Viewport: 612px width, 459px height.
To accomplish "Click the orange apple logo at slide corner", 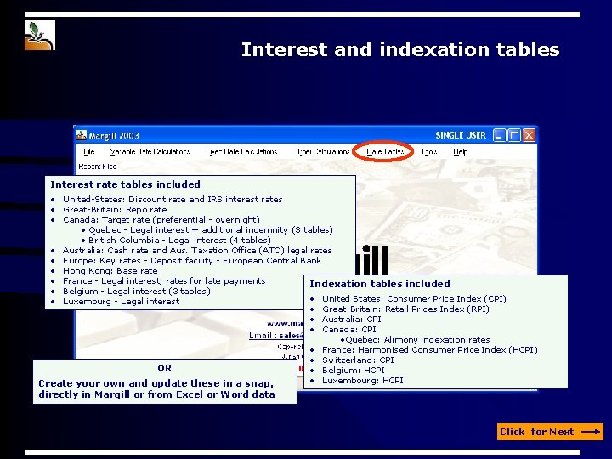I will point(39,35).
